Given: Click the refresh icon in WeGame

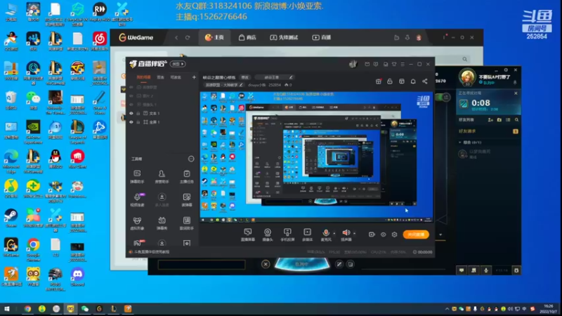Looking at the screenshot, I should (188, 37).
